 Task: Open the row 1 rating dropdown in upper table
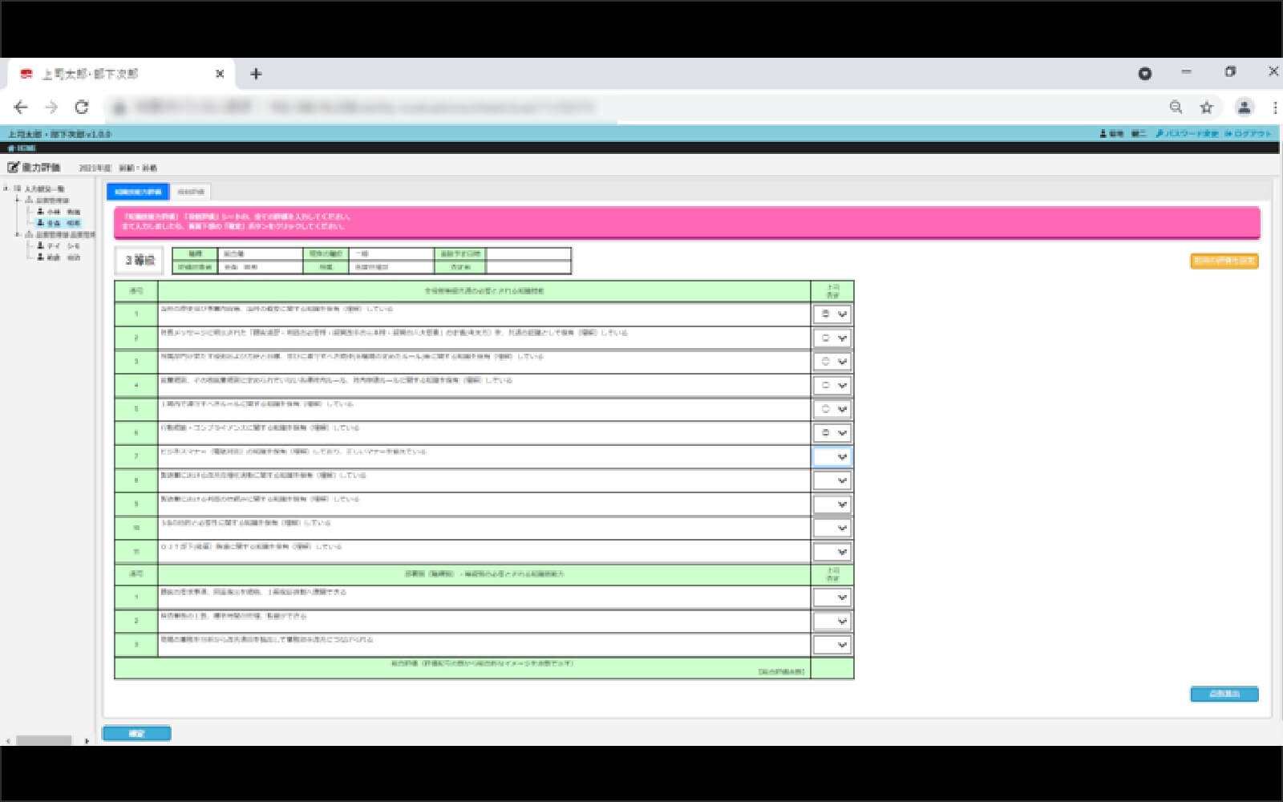tap(832, 314)
